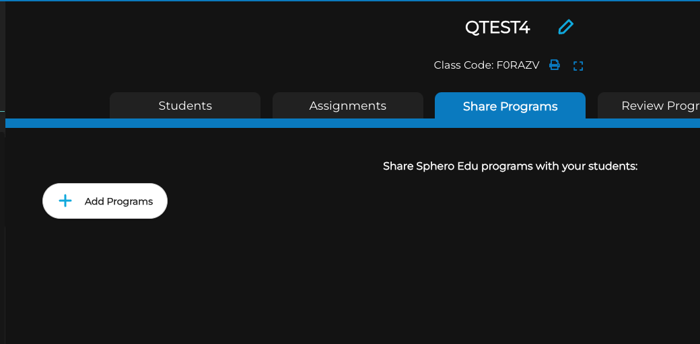The image size is (700, 344).
Task: Click the blue plus icon on Add Programs
Action: 65,201
